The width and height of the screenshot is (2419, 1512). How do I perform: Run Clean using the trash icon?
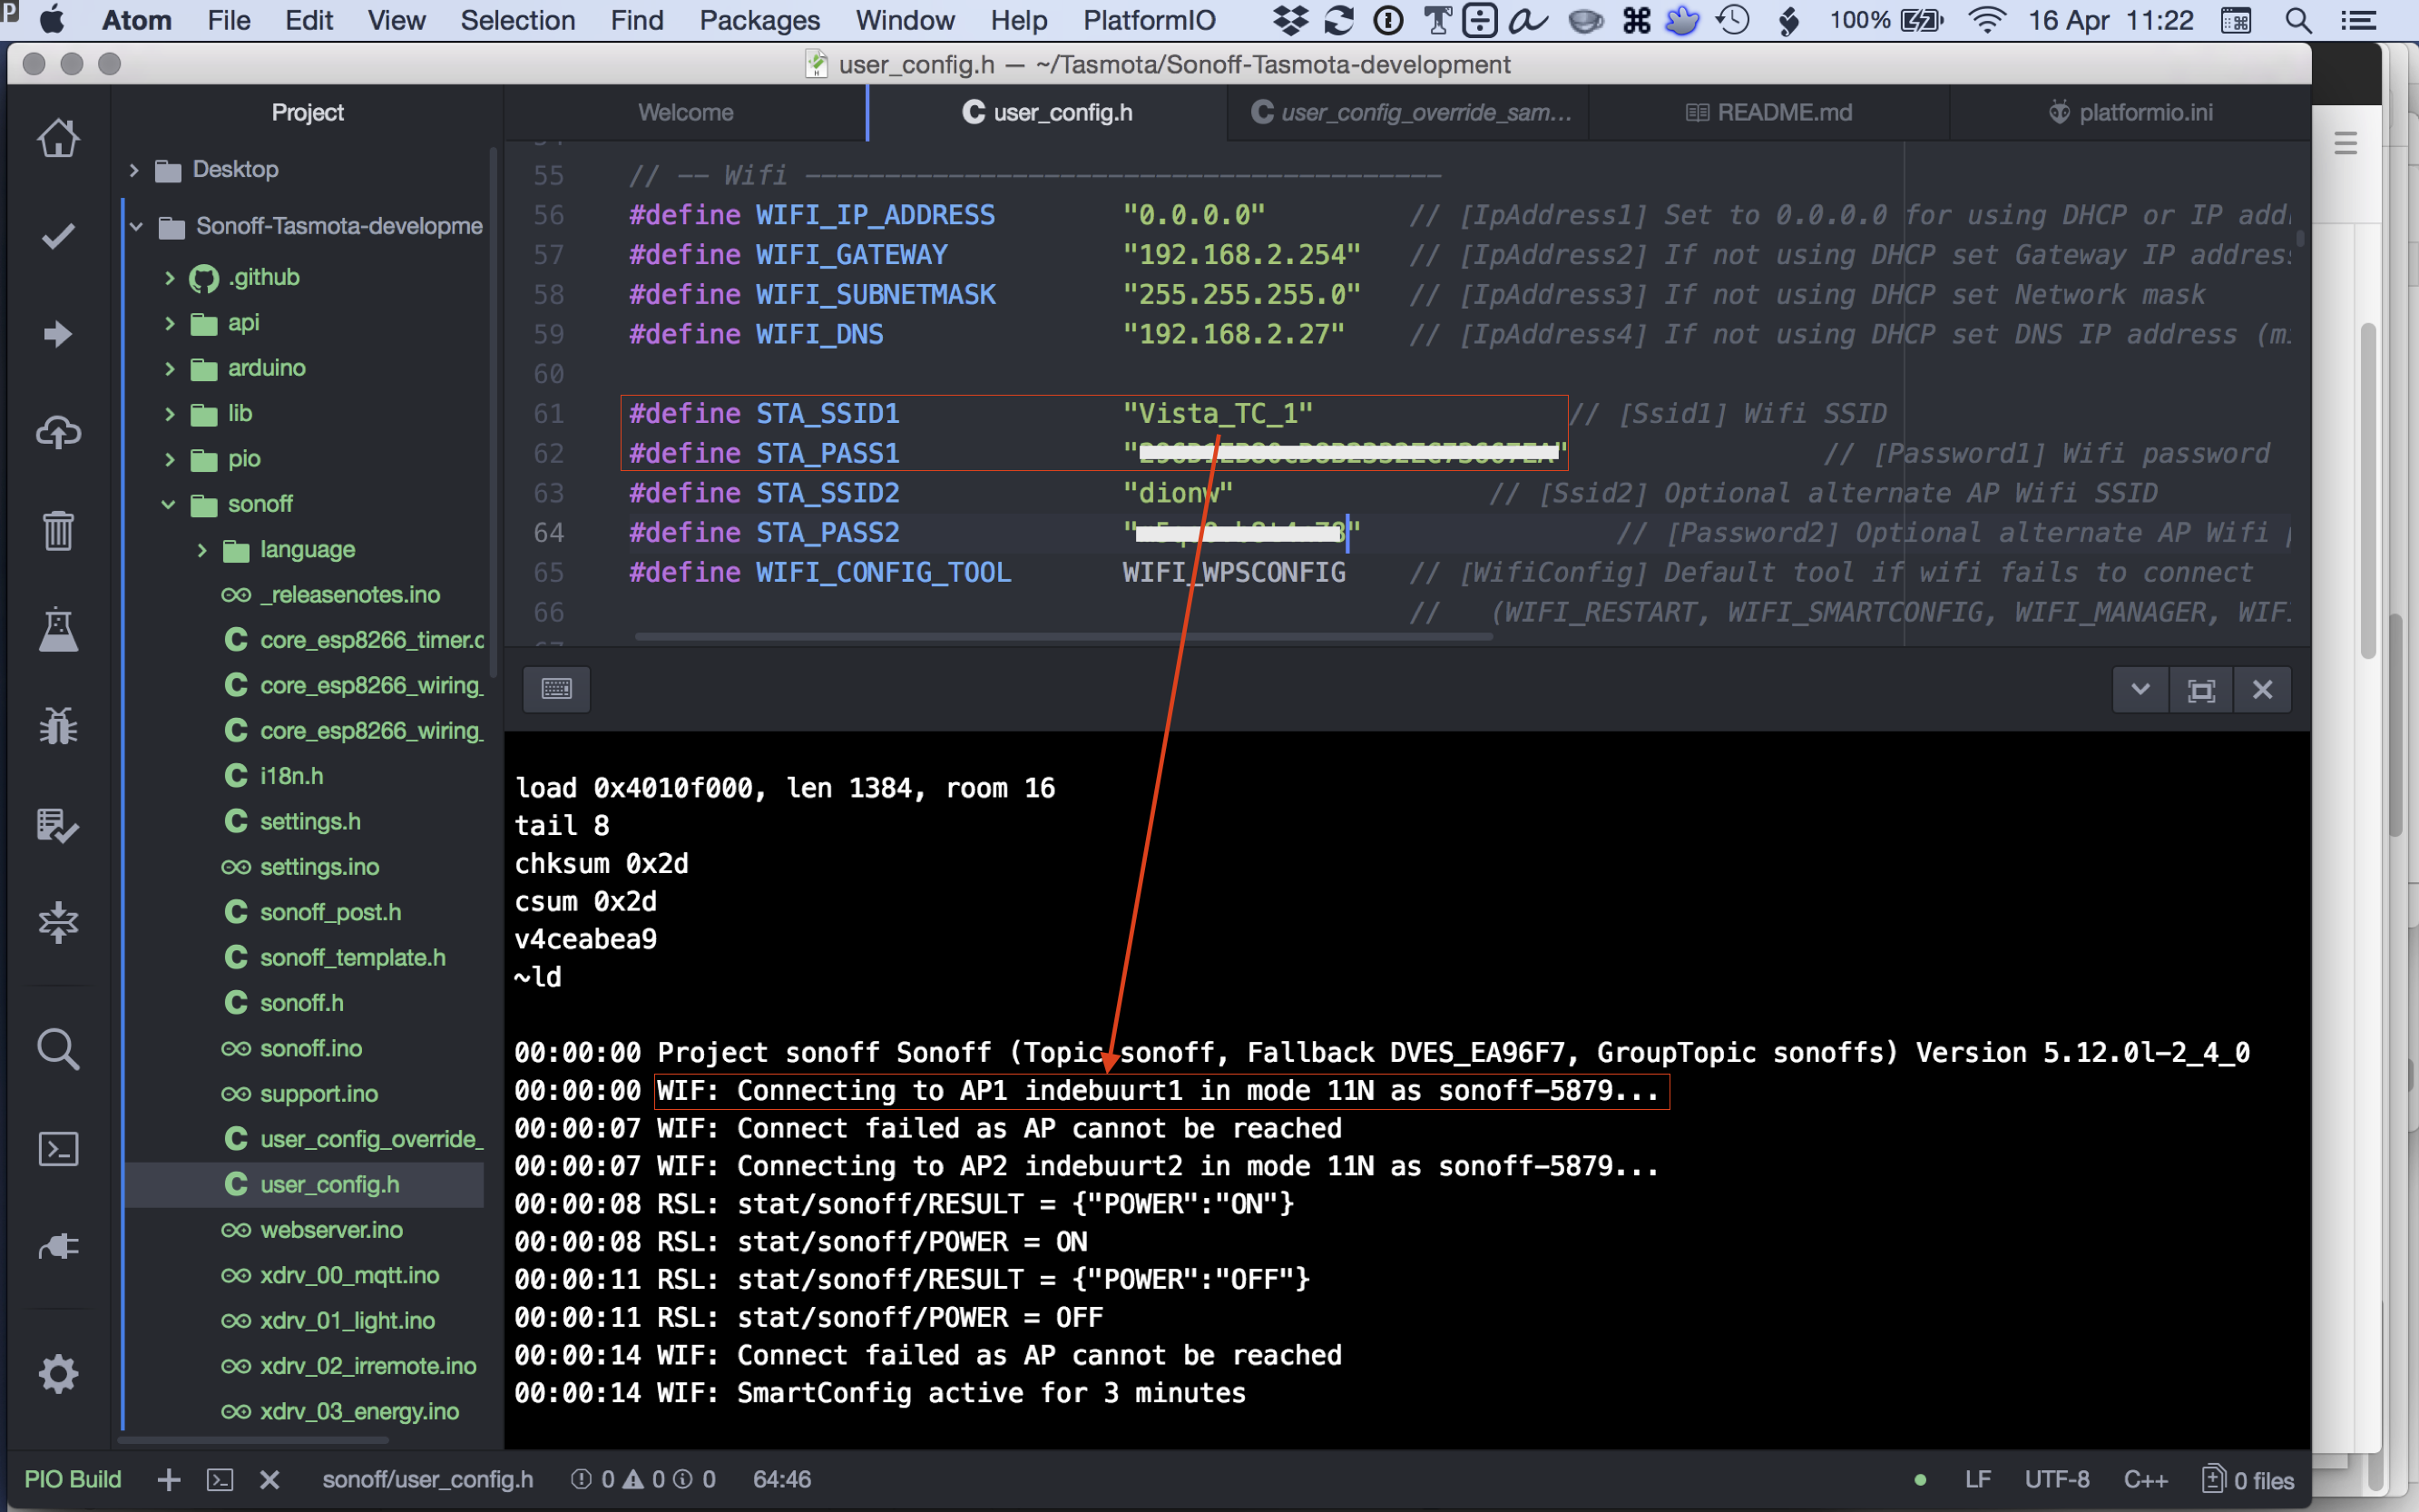58,530
